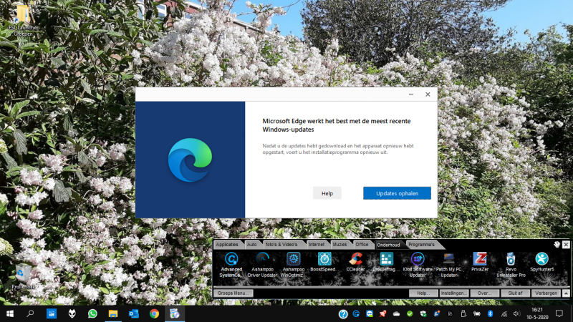Open the fox-head app in the taskbar

(x=72, y=313)
